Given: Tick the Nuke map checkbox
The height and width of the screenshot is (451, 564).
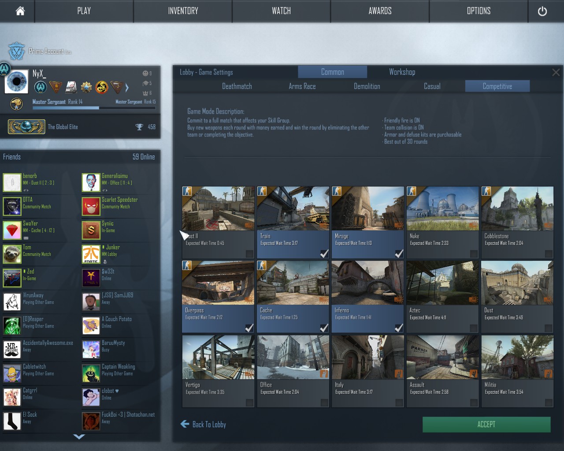Looking at the screenshot, I should [x=474, y=254].
